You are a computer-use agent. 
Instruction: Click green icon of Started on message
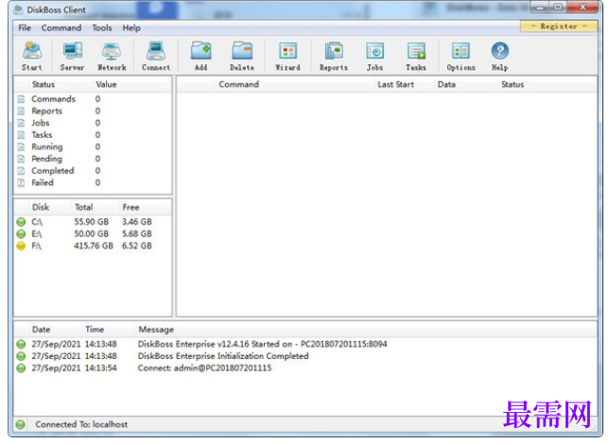pos(21,344)
